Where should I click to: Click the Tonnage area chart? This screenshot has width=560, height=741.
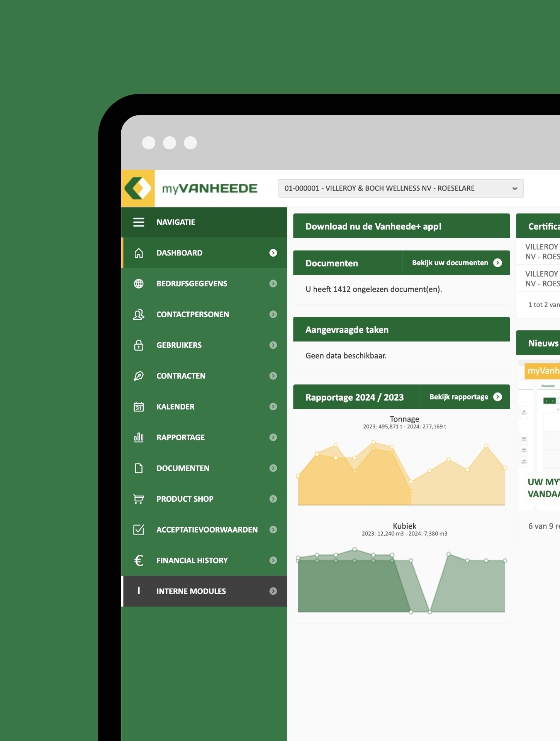coord(401,474)
